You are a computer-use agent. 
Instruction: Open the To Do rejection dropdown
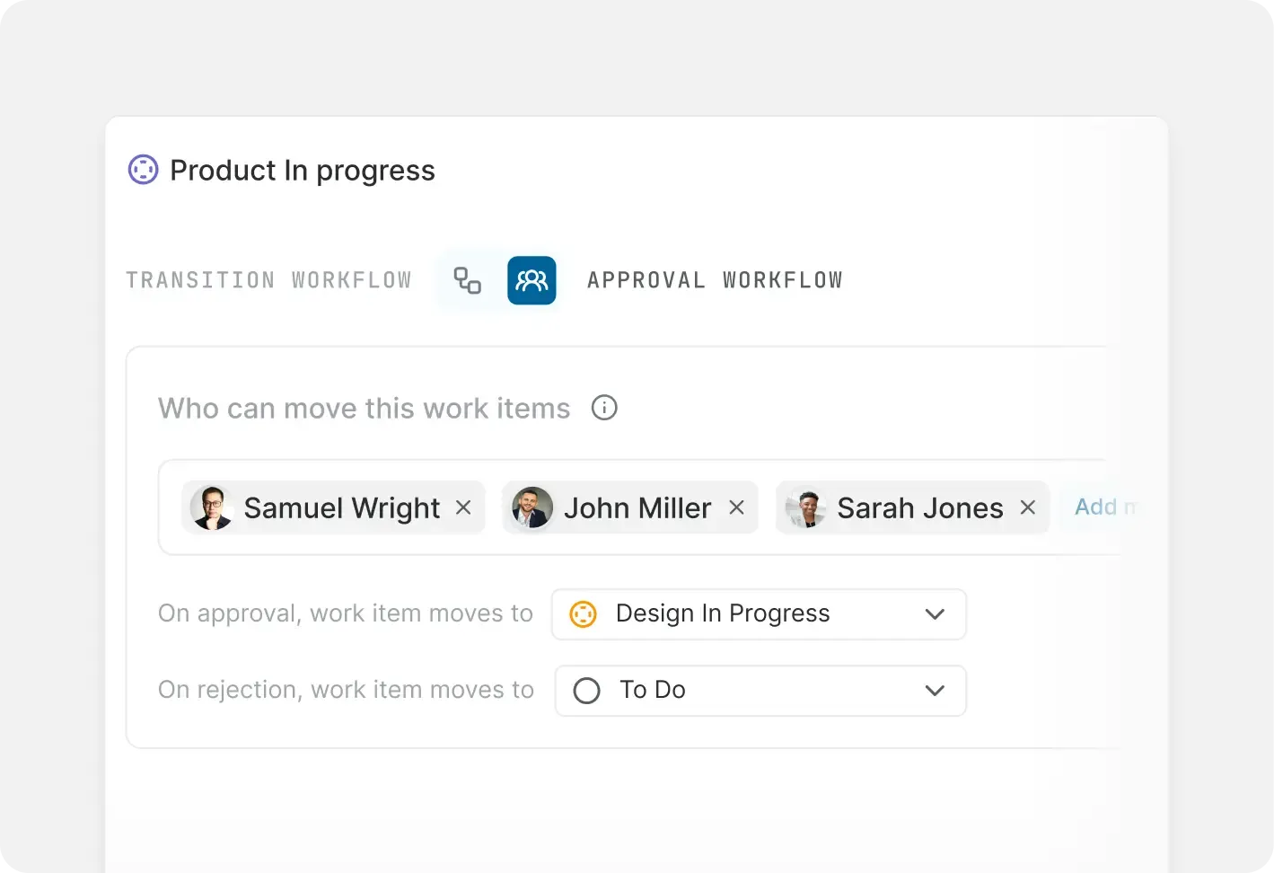[x=760, y=691]
